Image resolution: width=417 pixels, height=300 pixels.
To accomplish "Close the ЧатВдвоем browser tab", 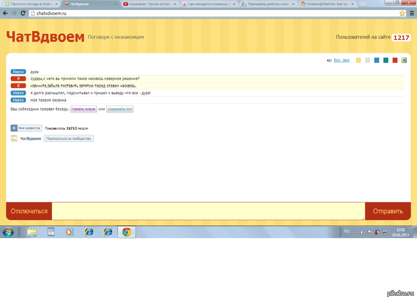I will (116, 4).
